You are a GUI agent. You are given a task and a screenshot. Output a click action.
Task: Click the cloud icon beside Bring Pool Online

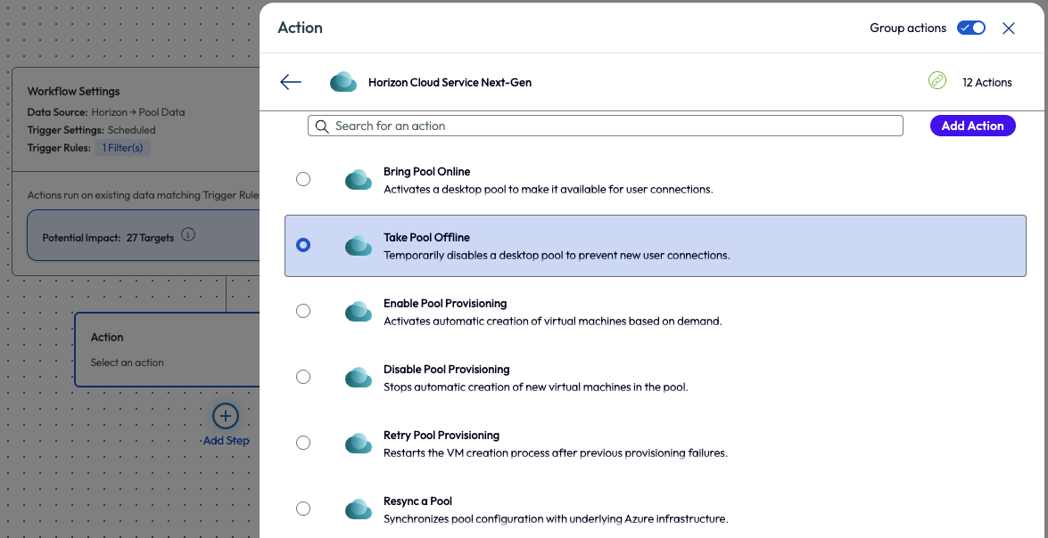coord(358,179)
